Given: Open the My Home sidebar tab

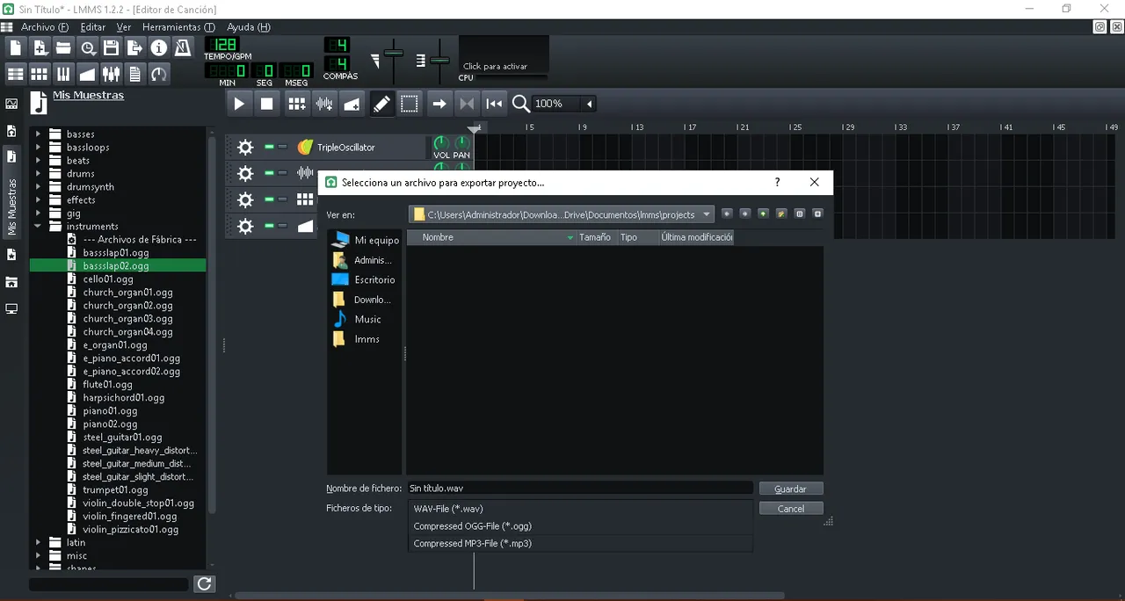Looking at the screenshot, I should 11,282.
